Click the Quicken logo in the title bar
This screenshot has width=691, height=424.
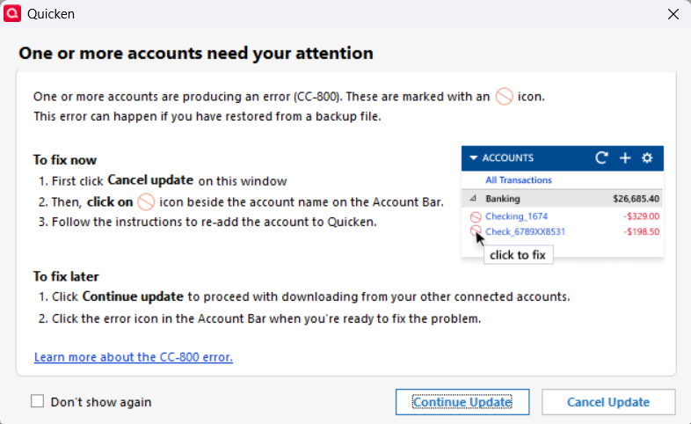(x=13, y=14)
